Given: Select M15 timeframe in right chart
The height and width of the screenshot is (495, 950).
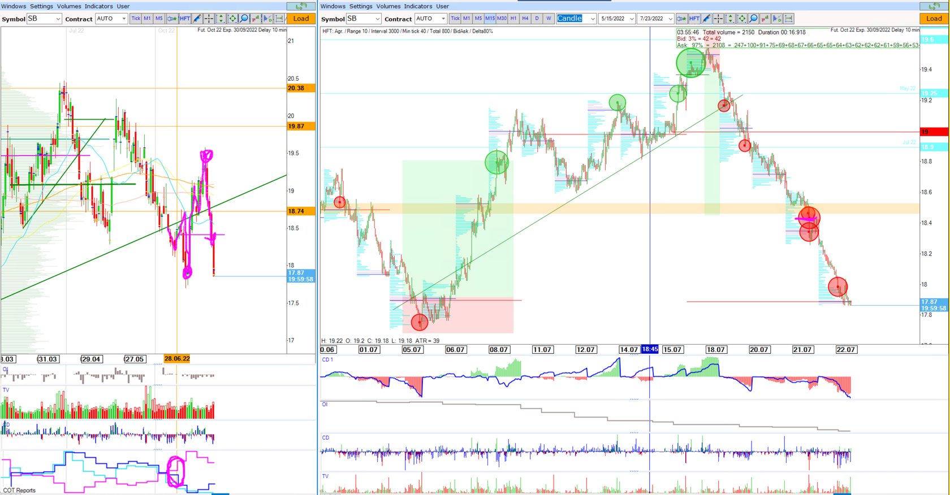Looking at the screenshot, I should pos(490,19).
